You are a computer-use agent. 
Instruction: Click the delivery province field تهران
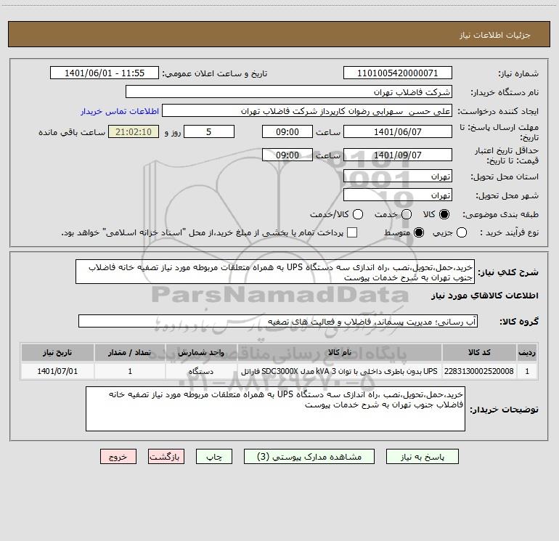(x=398, y=176)
